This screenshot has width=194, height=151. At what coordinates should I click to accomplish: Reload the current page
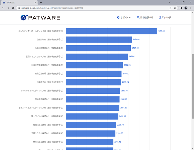pos(13,8)
